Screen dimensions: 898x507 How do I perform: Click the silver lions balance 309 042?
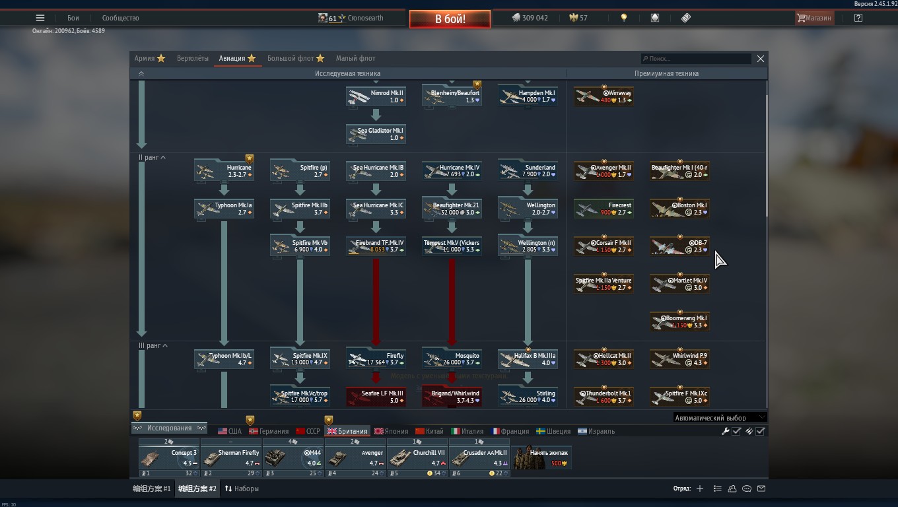pyautogui.click(x=530, y=18)
